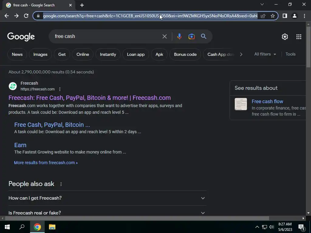Search by image using the camera icon

[191, 36]
